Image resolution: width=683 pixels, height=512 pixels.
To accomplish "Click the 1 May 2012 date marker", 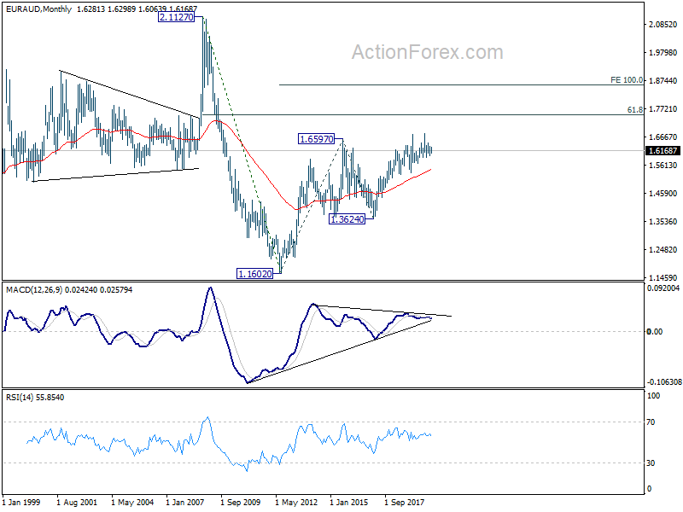I will coord(296,503).
